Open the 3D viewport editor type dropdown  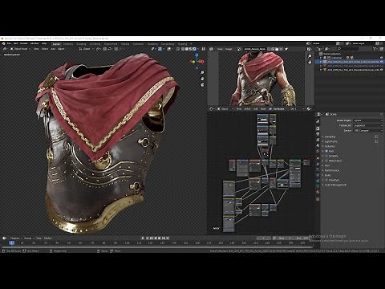pos(5,49)
